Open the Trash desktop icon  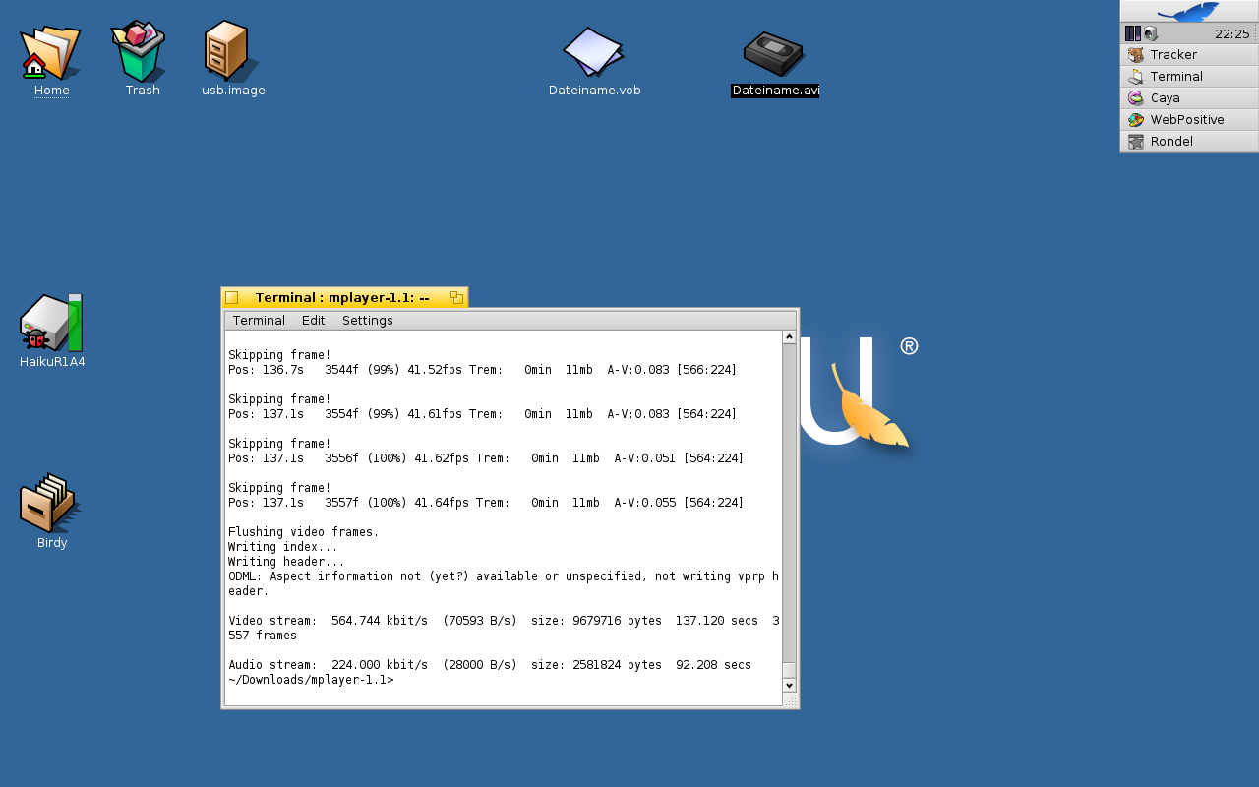(x=141, y=52)
